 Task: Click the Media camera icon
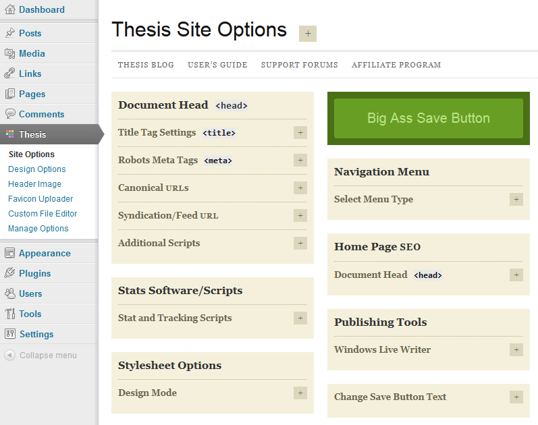coord(10,53)
